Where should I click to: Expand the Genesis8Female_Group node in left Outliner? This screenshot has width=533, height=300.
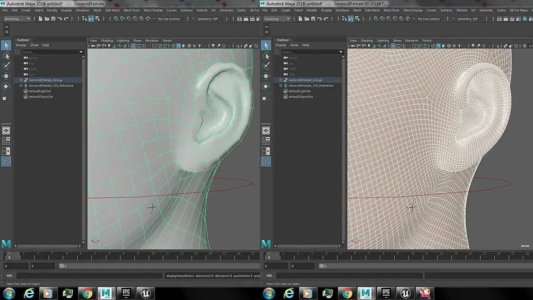[21, 80]
